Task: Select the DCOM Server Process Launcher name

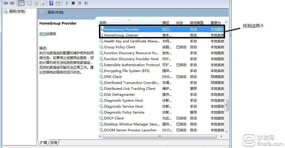Action: pos(130,130)
